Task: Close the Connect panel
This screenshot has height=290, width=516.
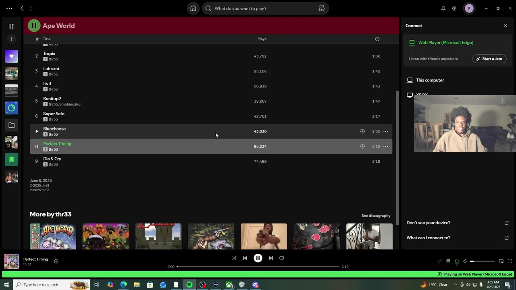Action: 506,26
